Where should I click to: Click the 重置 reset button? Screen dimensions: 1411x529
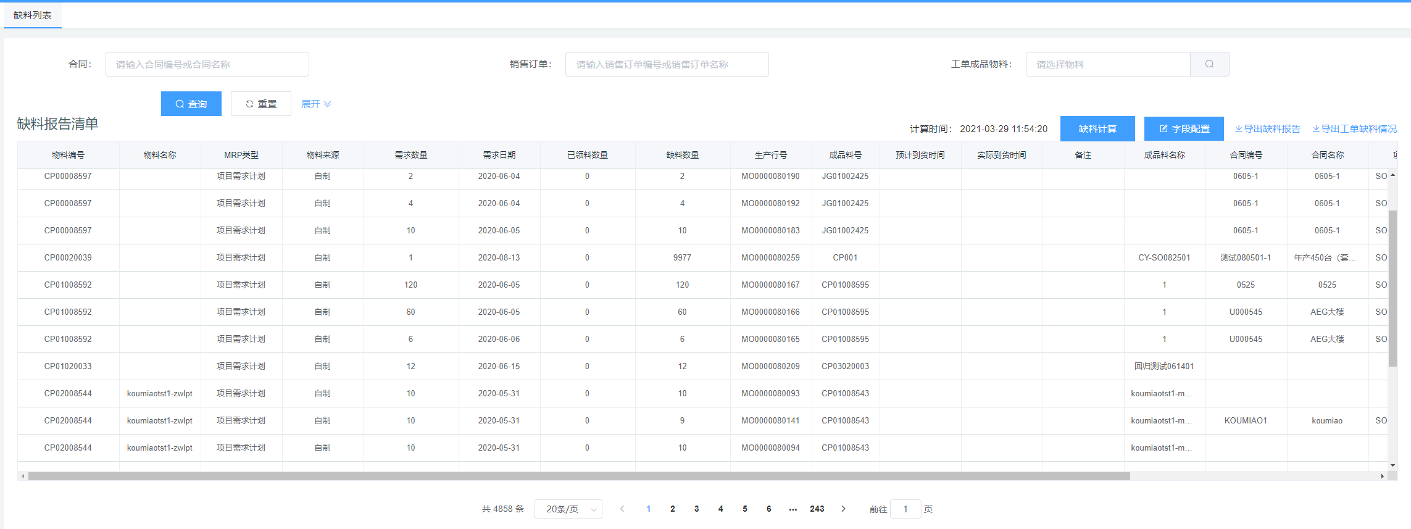tap(261, 104)
